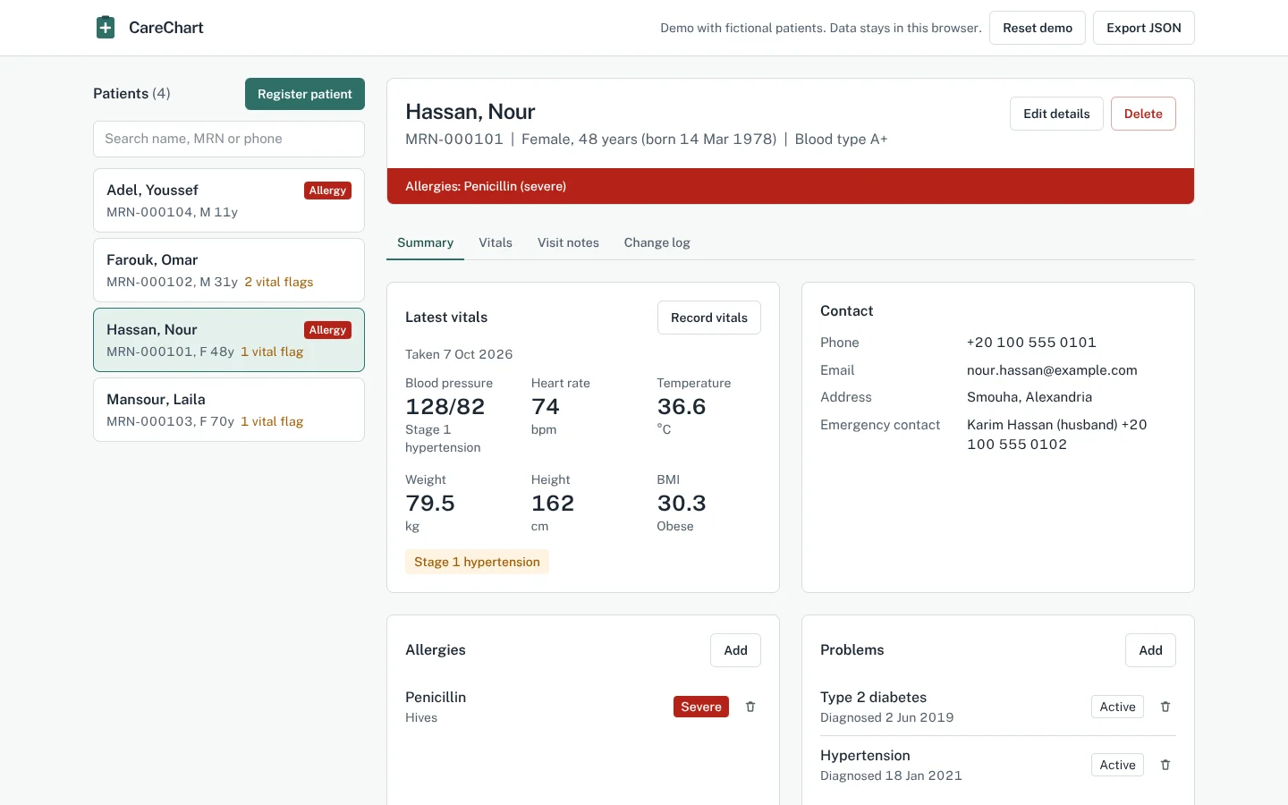Add a new allergy with Add button
1288x805 pixels.
point(735,650)
